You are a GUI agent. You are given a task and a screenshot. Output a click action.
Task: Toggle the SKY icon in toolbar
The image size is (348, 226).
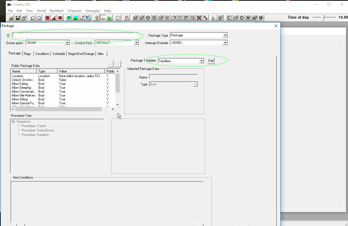point(103,18)
